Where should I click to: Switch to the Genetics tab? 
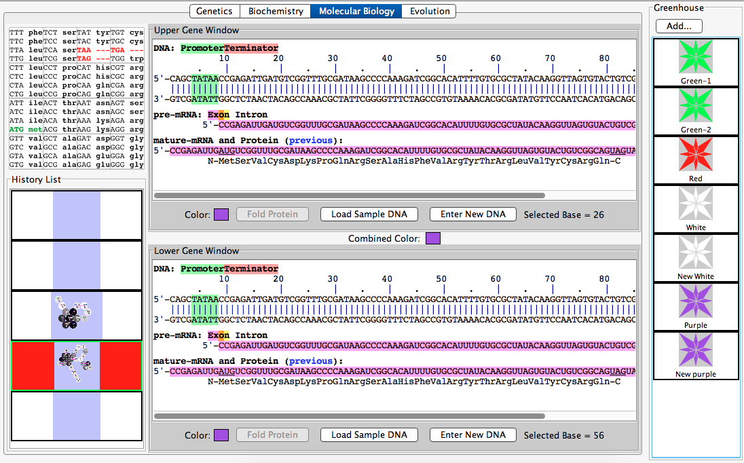(x=214, y=11)
